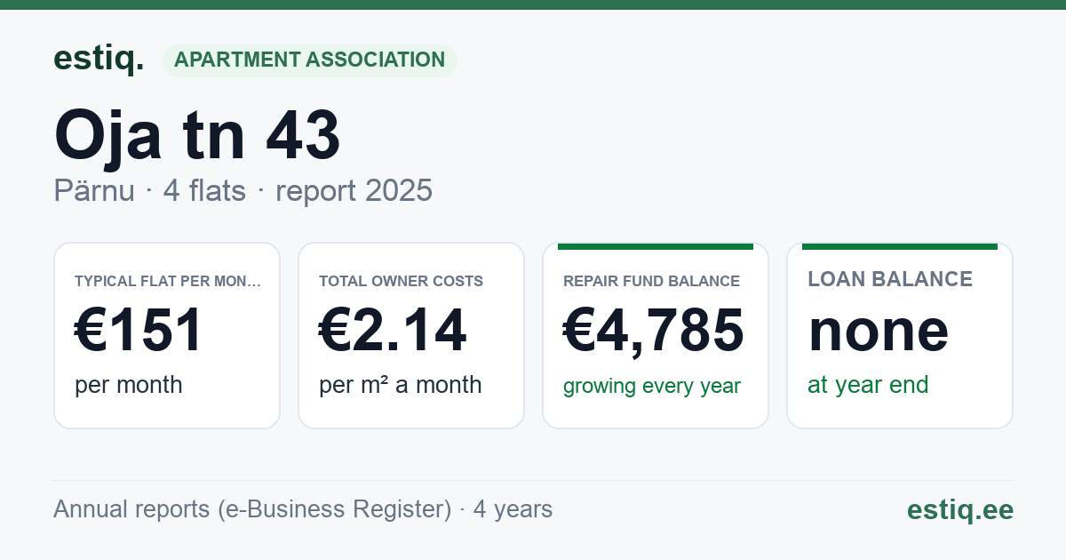Open the Repair fund balance card
Viewport: 1066px width, 560px height.
coord(656,335)
